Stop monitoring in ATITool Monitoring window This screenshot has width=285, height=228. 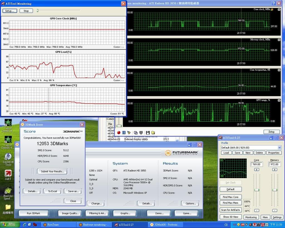[26, 11]
